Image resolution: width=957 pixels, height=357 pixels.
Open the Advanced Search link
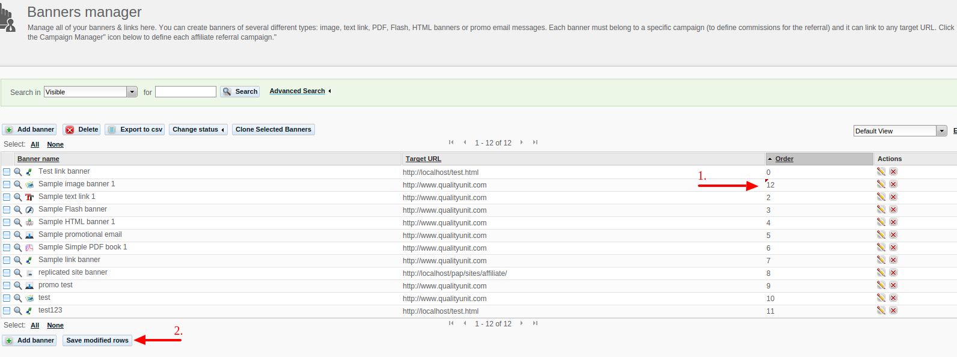click(x=297, y=91)
